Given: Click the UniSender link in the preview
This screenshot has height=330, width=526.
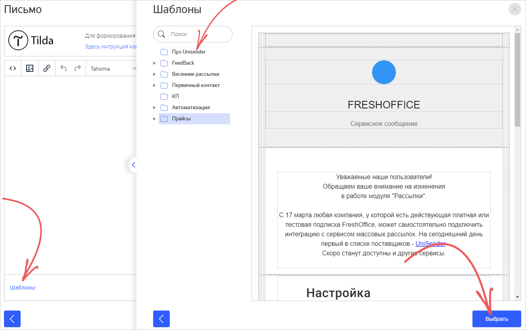Looking at the screenshot, I should (430, 243).
